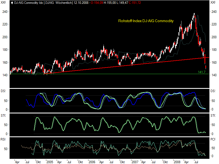Click the close value 'C:151,72'
Image resolution: width=219 pixels, height=164 pixels.
[x=135, y=3]
